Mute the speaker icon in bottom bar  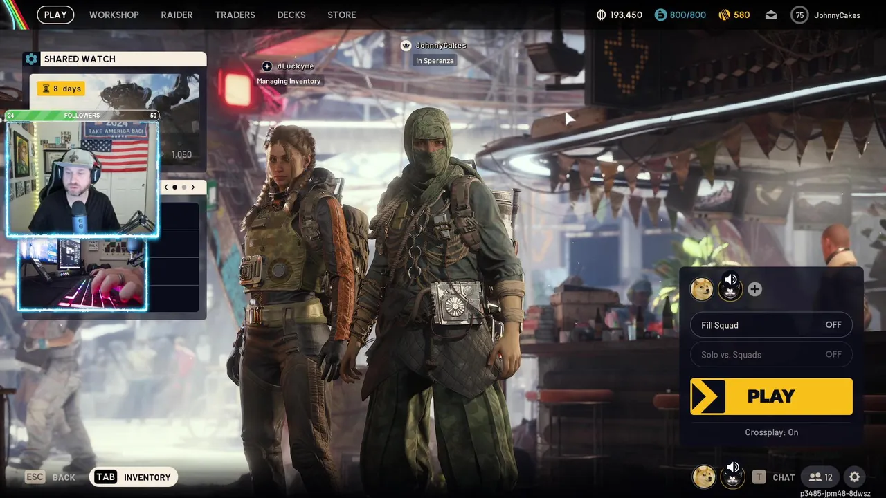[x=733, y=468]
